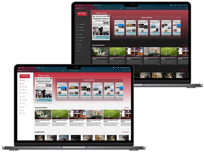Screen dimensions: 204x153
Task: Click the Vitec logo in dark-mode window
Action: [x=82, y=14]
